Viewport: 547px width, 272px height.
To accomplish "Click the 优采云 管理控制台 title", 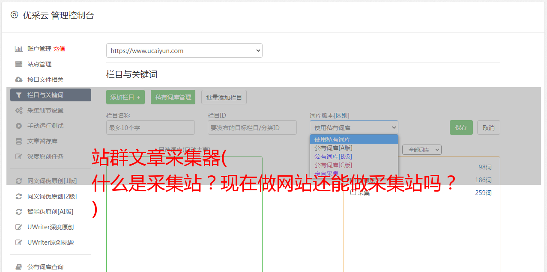I will 58,15.
